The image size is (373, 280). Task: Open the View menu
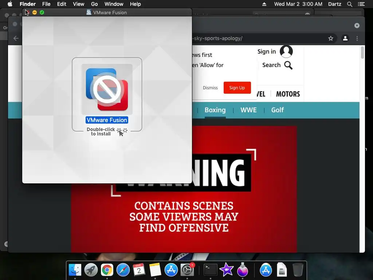coord(79,4)
